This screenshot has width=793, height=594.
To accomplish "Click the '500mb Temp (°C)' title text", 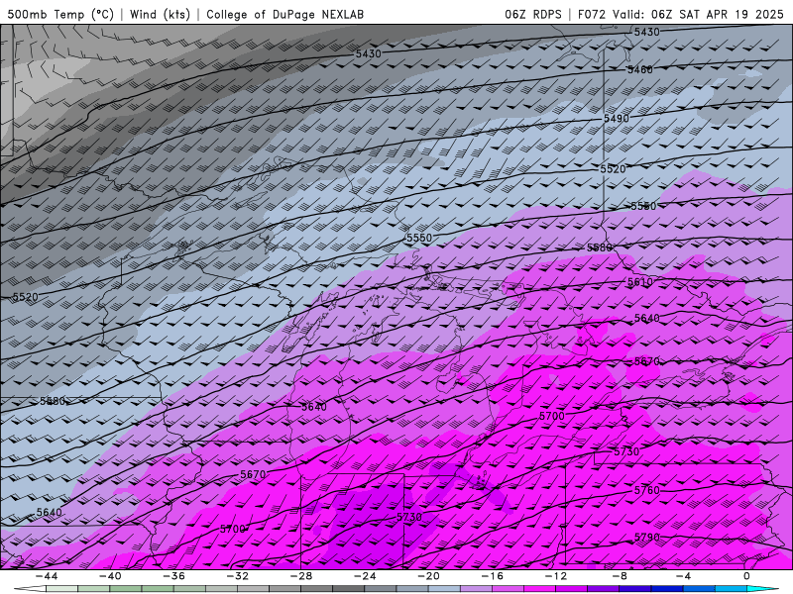I will [60, 14].
